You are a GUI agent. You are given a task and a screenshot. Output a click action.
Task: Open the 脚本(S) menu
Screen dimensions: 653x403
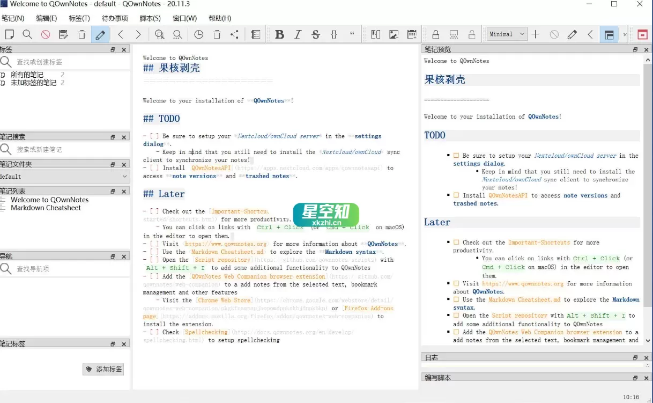point(150,18)
